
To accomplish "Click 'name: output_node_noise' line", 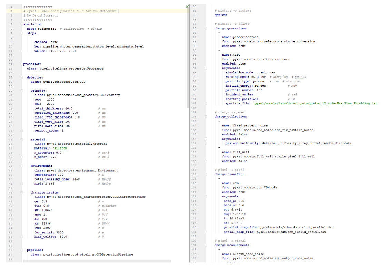I will (x=243, y=254).
